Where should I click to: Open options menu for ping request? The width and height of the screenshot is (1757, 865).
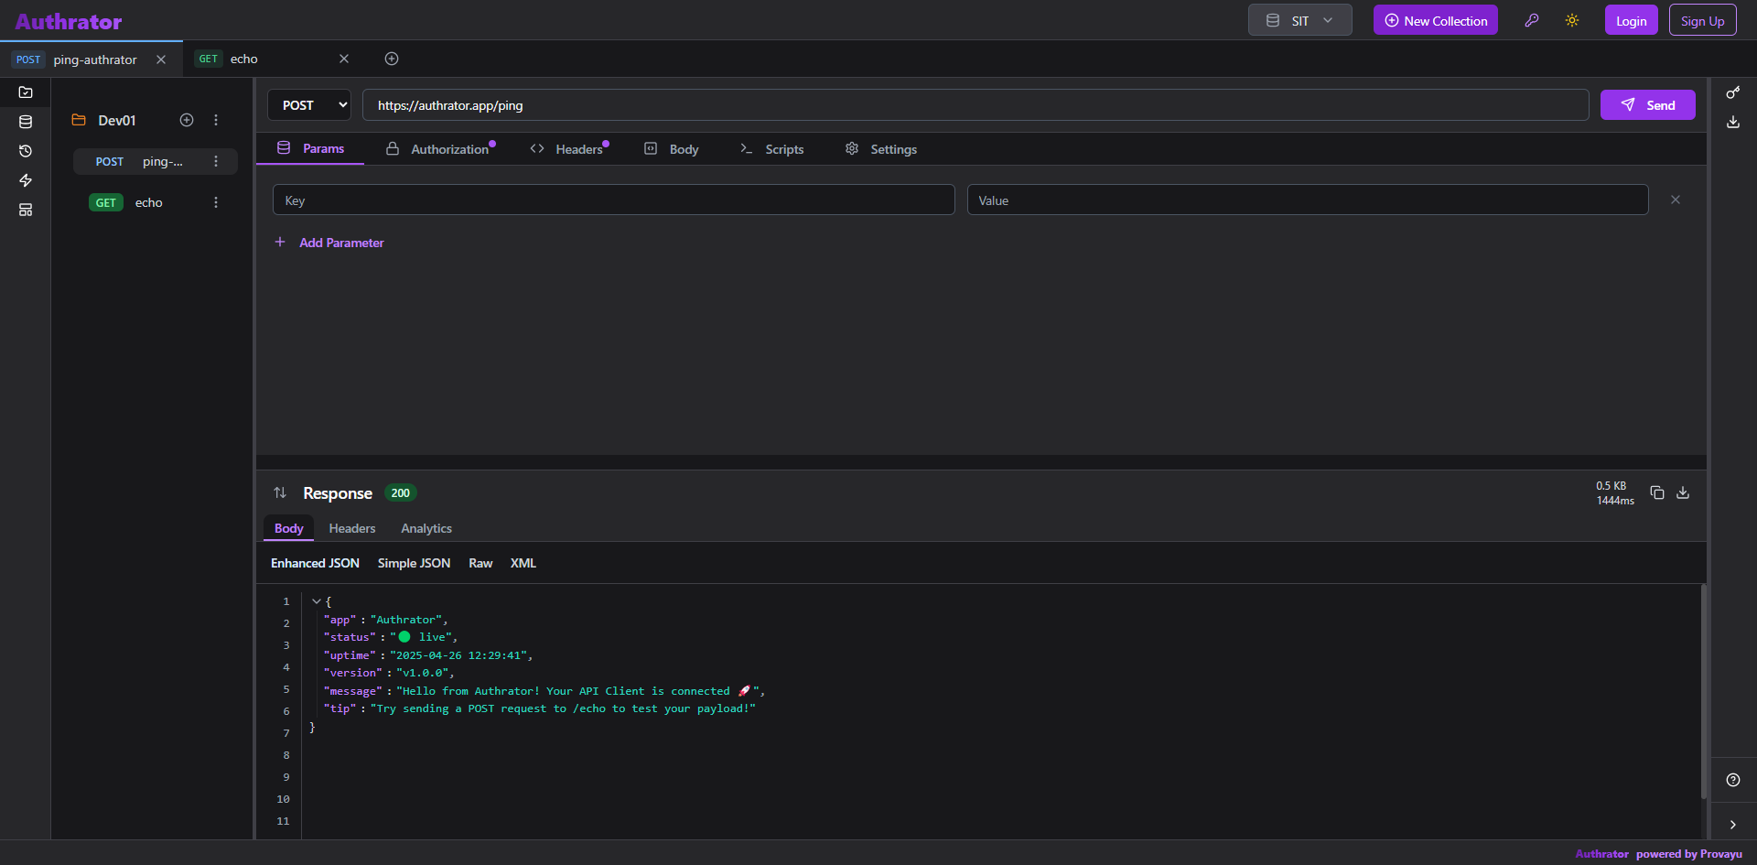(x=216, y=161)
